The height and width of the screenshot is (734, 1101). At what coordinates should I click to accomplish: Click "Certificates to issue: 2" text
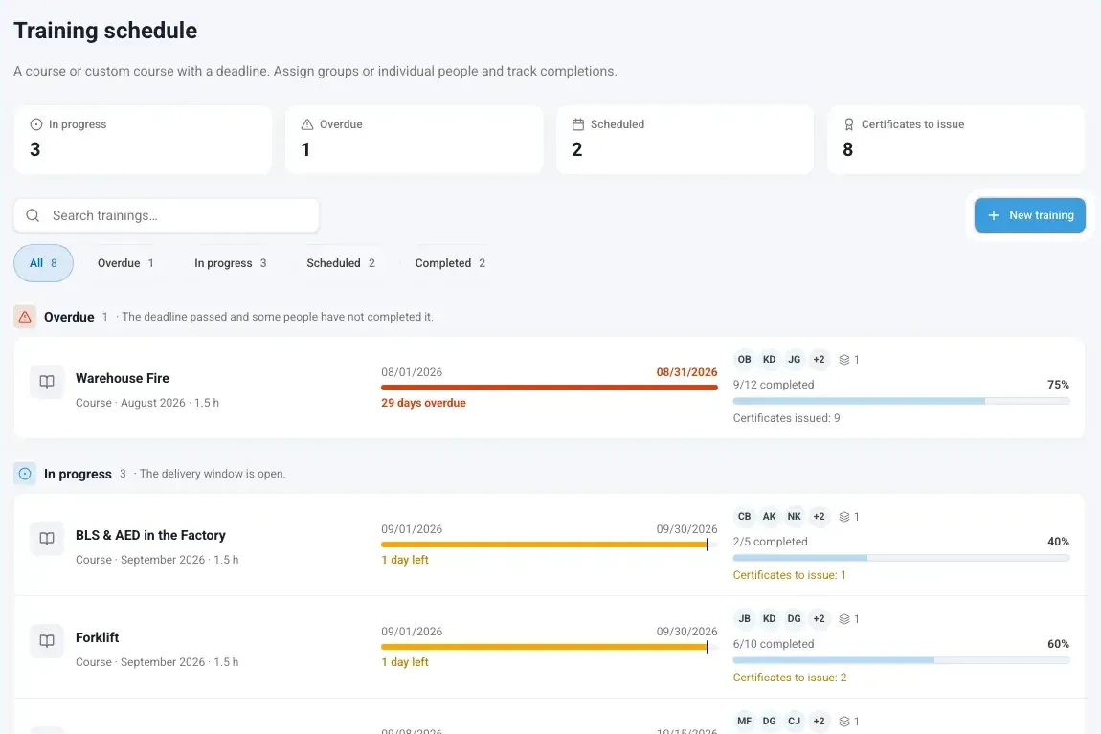(x=790, y=678)
